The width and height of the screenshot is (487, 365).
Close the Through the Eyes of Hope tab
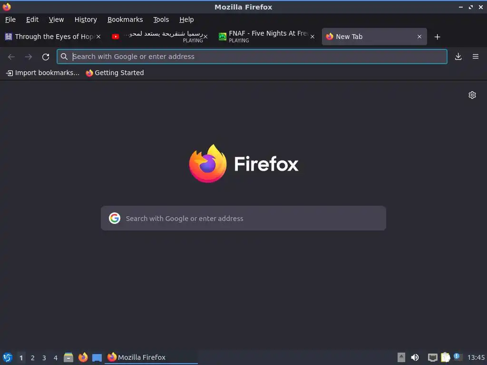pos(98,37)
